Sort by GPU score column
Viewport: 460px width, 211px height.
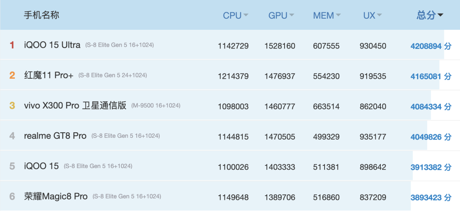click(281, 16)
